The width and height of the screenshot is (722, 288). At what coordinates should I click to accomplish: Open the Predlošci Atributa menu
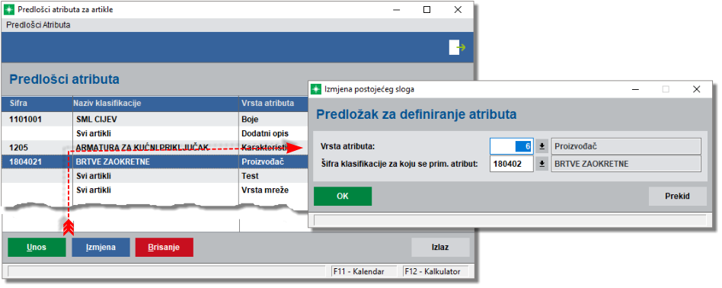tap(38, 25)
